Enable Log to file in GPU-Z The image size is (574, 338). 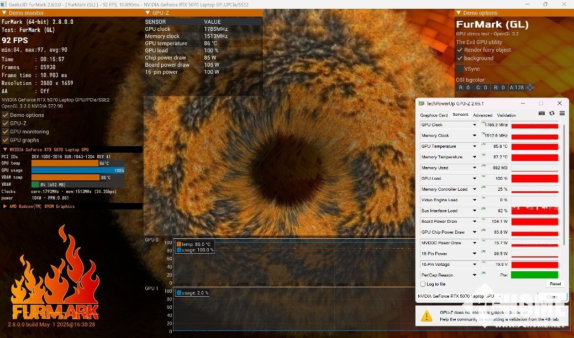pyautogui.click(x=423, y=284)
